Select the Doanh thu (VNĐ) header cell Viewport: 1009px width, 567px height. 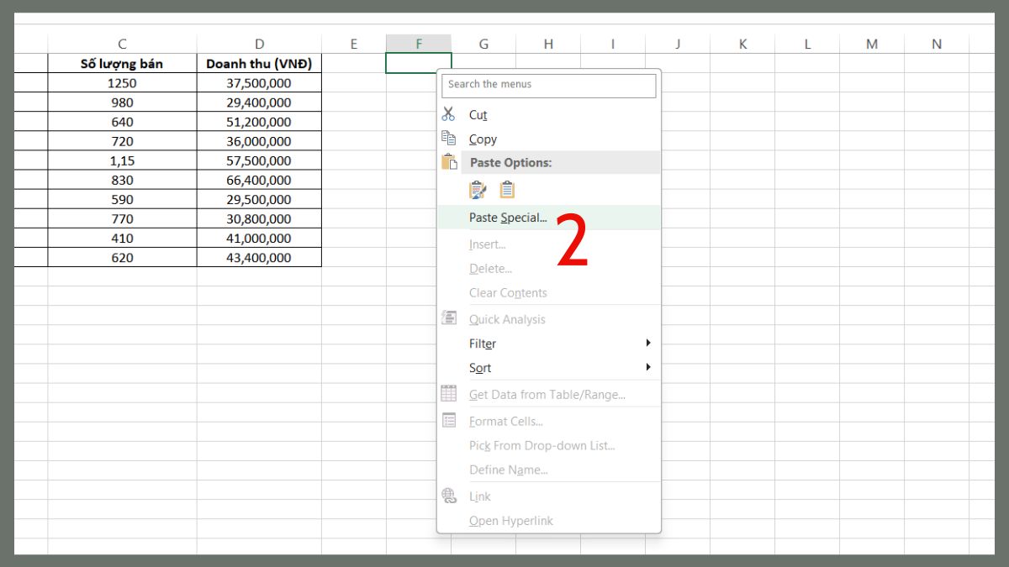pos(259,63)
